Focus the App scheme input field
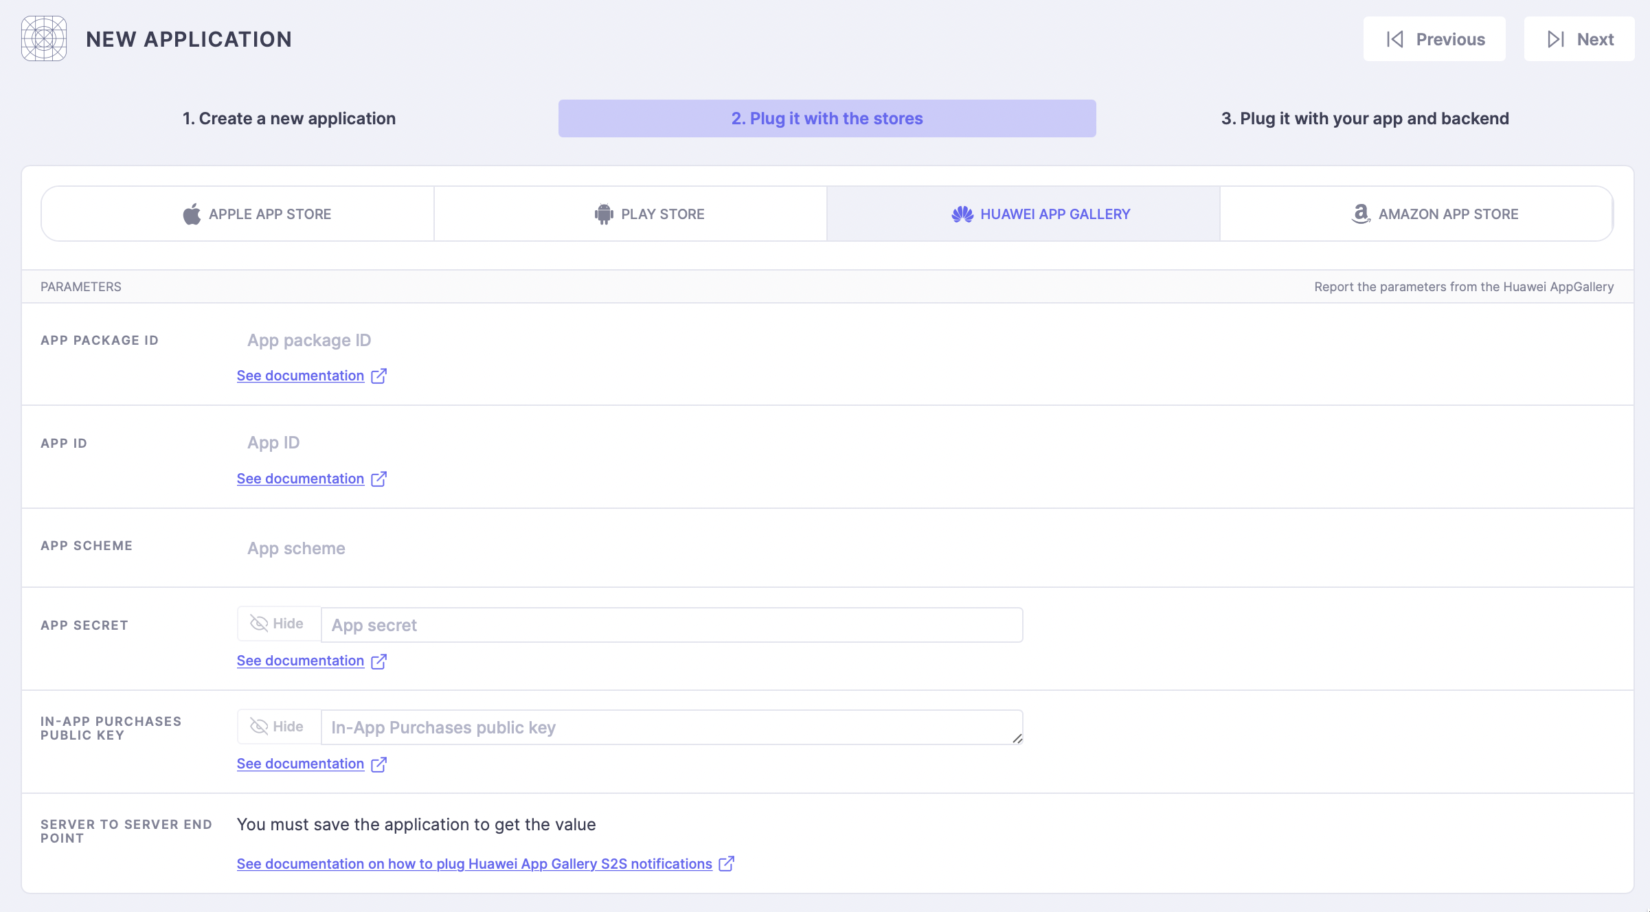This screenshot has height=912, width=1650. tap(630, 548)
